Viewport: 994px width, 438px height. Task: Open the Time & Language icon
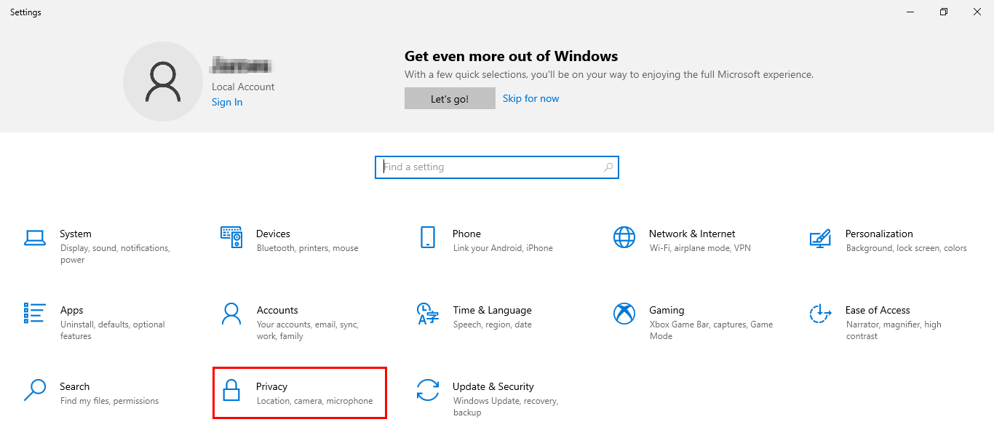pyautogui.click(x=428, y=314)
